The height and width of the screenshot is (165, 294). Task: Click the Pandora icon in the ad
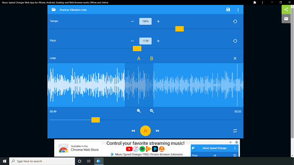click(x=155, y=149)
